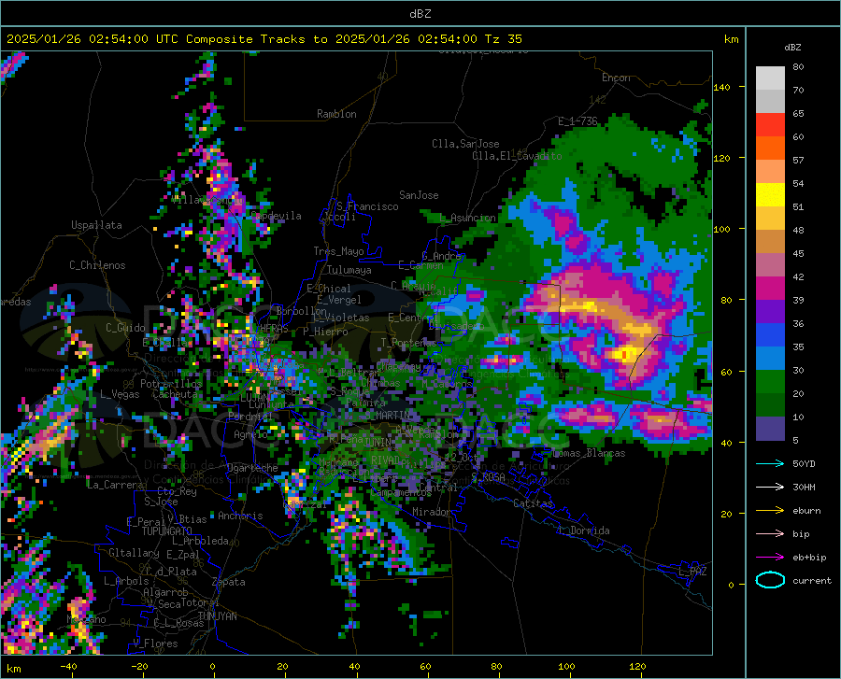This screenshot has height=679, width=841.
Task: Click the S_Francisco place label
Action: coord(367,206)
